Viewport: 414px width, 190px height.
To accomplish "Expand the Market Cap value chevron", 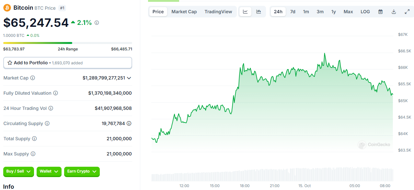I will (129, 78).
